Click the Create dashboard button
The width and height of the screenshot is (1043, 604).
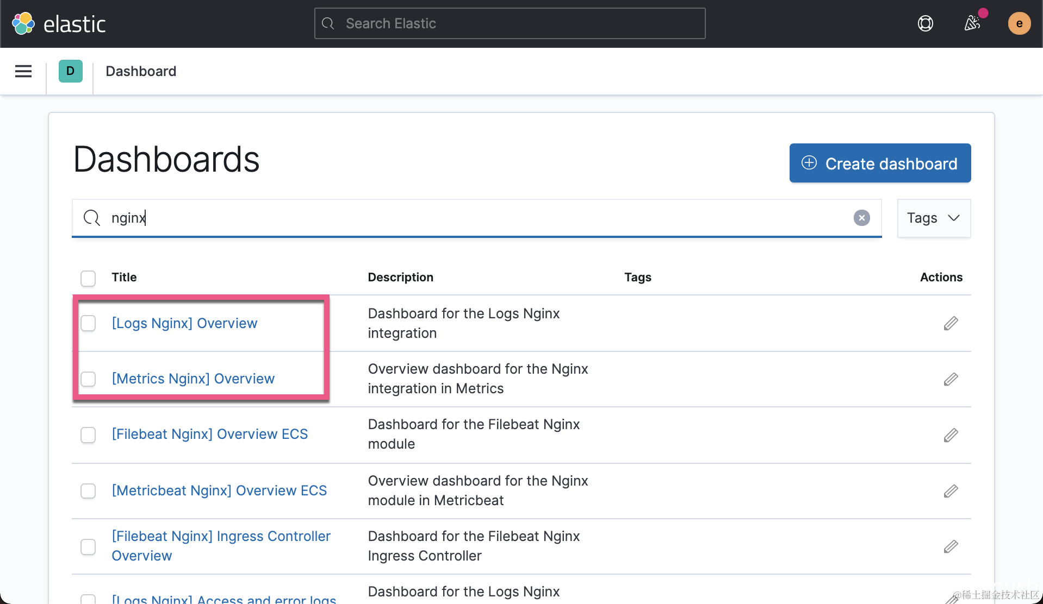(880, 163)
